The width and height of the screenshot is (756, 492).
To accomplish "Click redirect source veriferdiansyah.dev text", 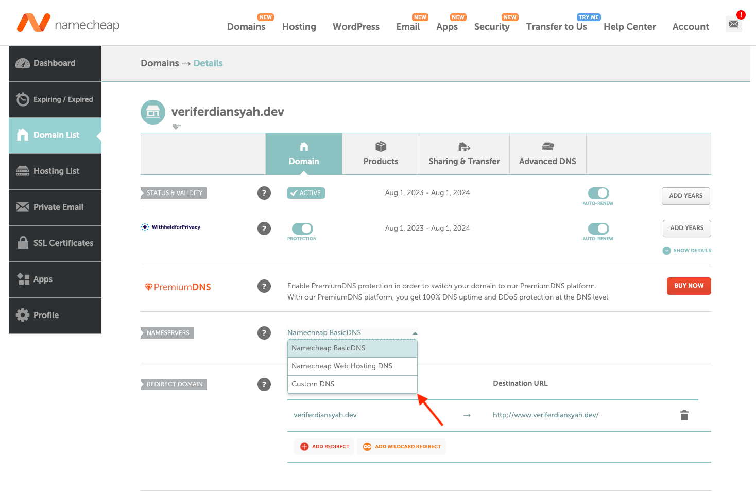I will 325,415.
